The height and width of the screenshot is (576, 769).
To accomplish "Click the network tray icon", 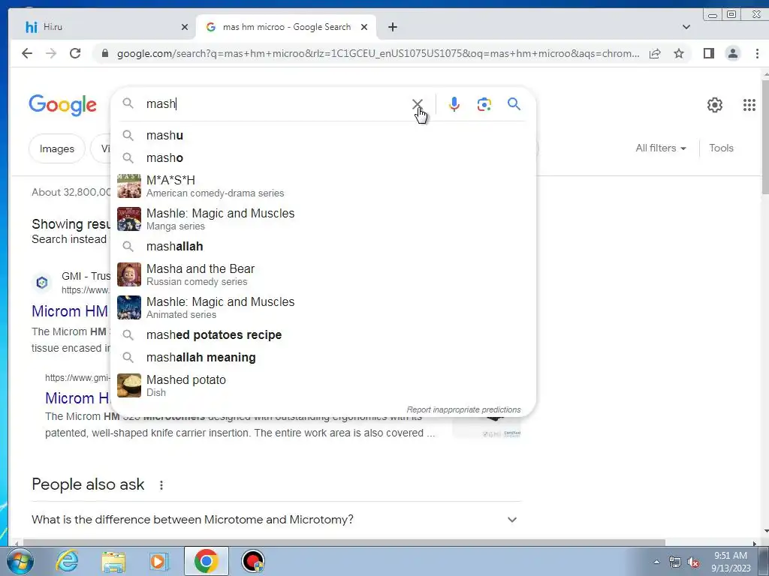I will [675, 562].
